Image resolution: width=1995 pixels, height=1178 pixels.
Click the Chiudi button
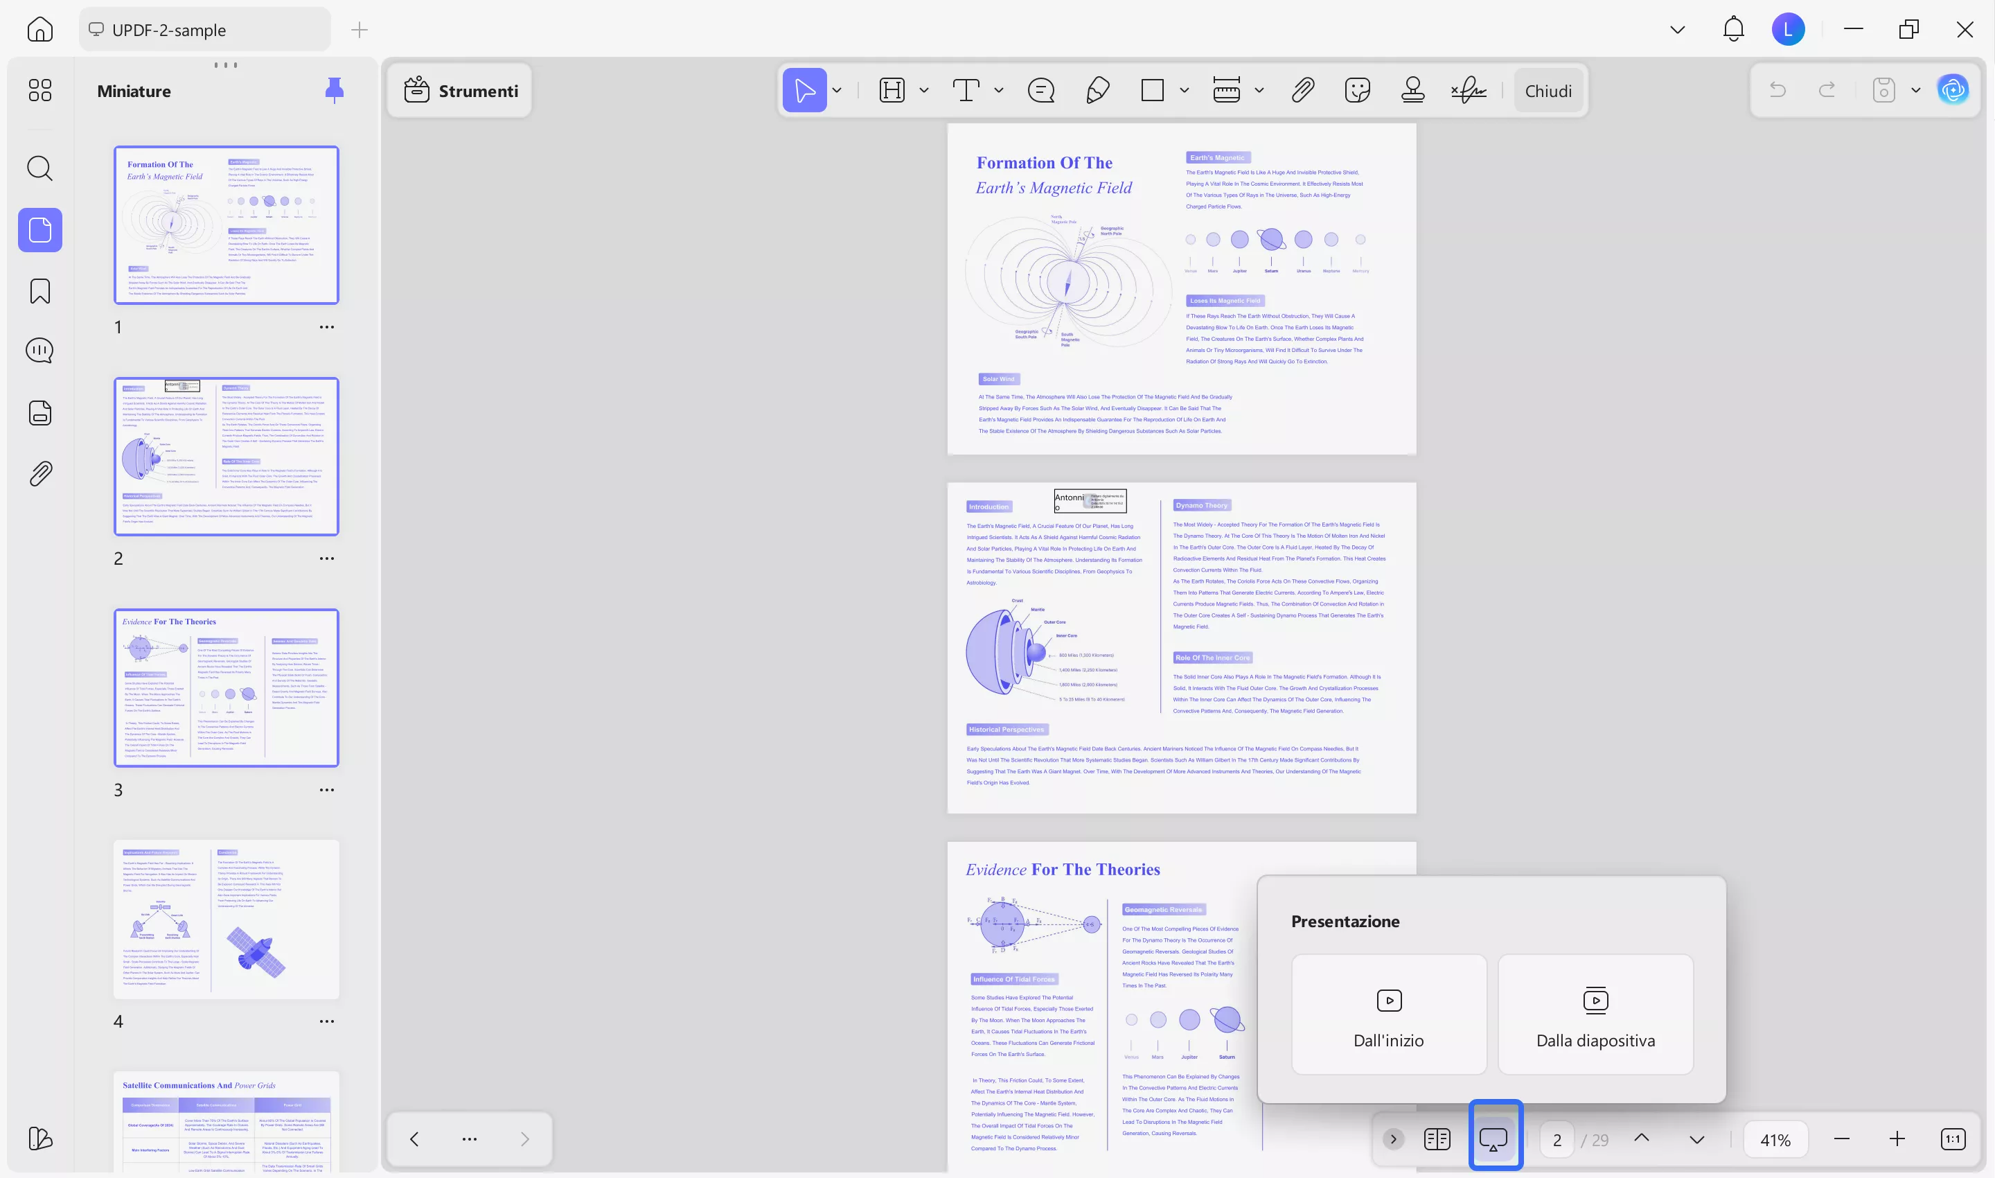(x=1548, y=89)
